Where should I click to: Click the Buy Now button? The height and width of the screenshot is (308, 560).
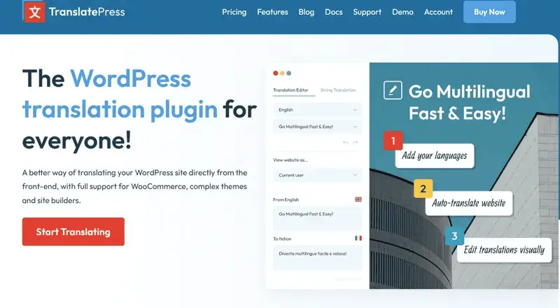(x=489, y=12)
